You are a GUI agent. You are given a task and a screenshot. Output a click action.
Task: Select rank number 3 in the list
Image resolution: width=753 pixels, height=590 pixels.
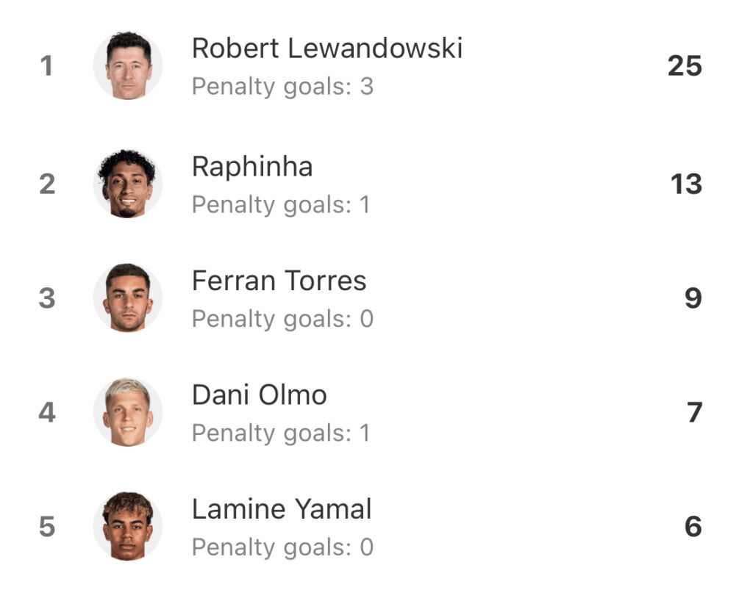click(x=47, y=298)
